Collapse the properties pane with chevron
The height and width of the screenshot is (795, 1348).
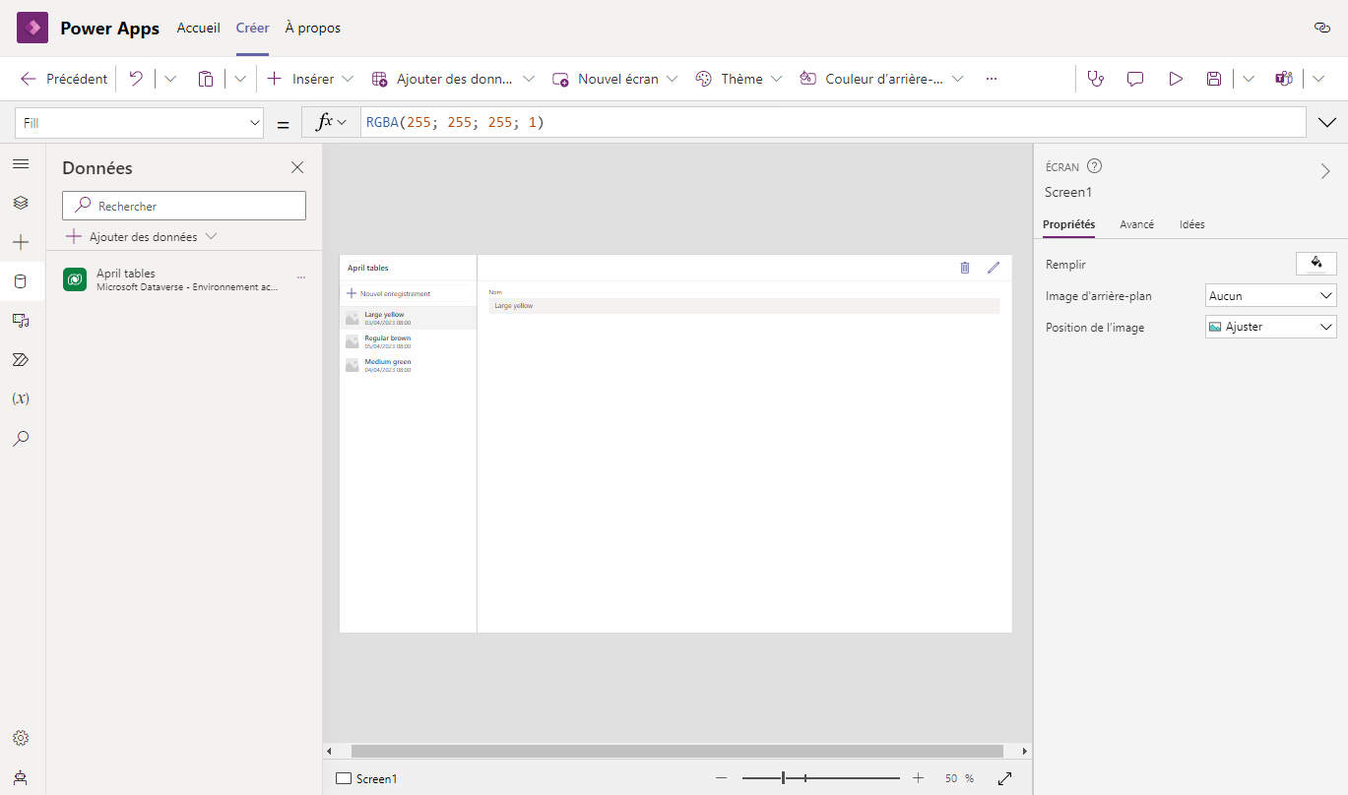click(x=1325, y=171)
